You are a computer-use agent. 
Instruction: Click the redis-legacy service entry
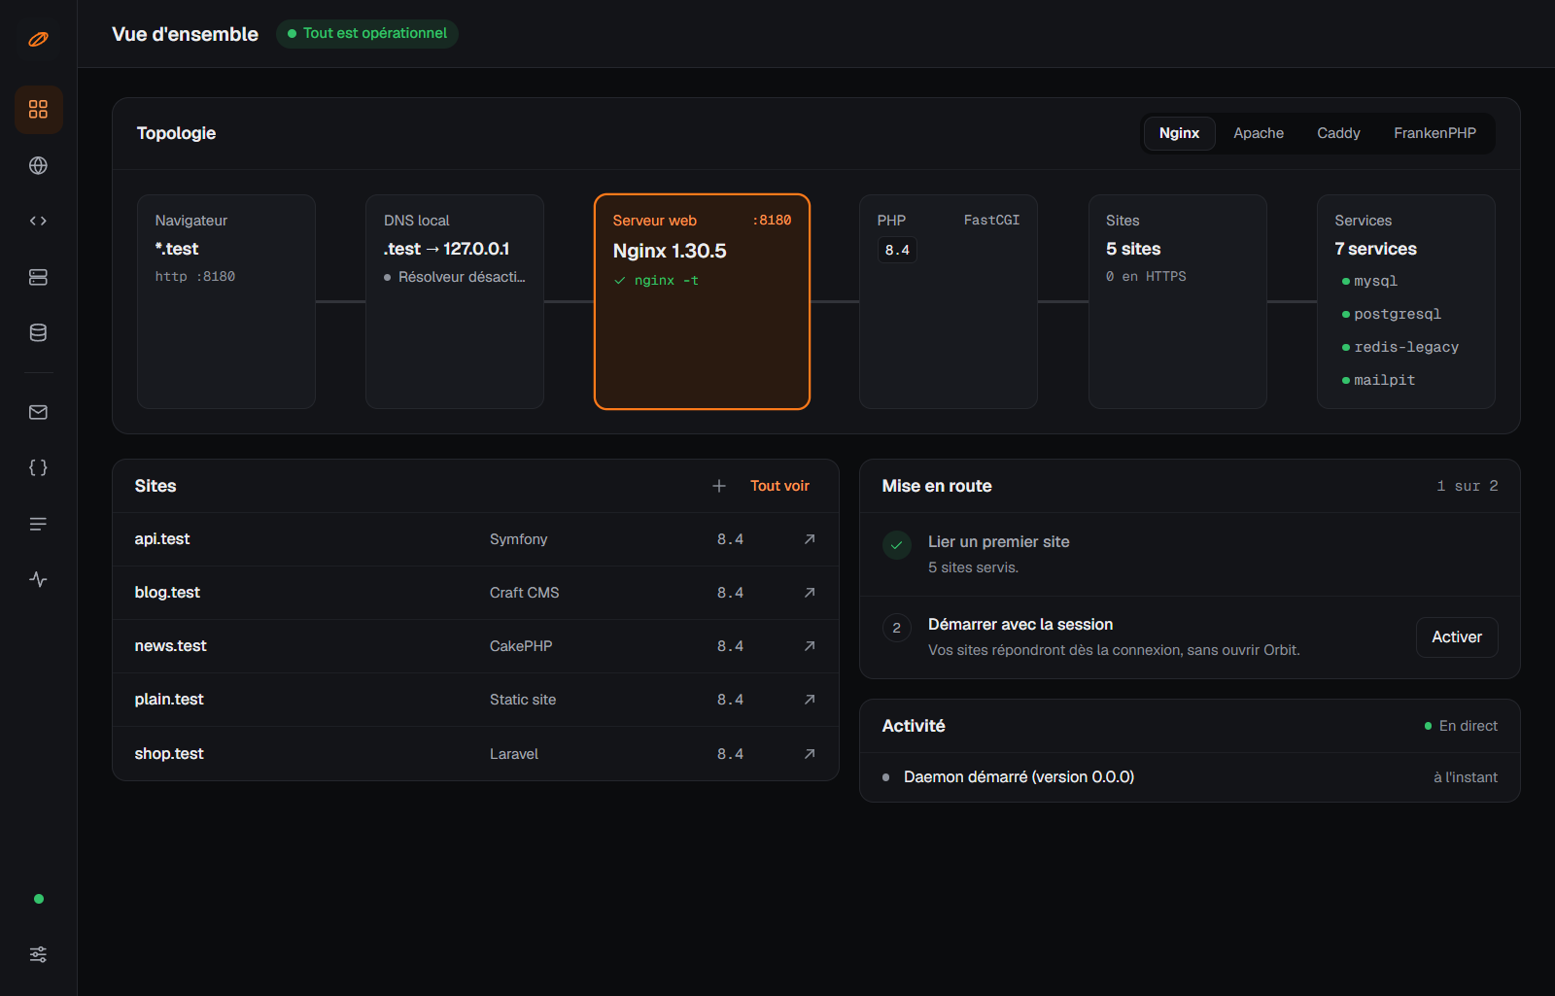click(x=1400, y=347)
